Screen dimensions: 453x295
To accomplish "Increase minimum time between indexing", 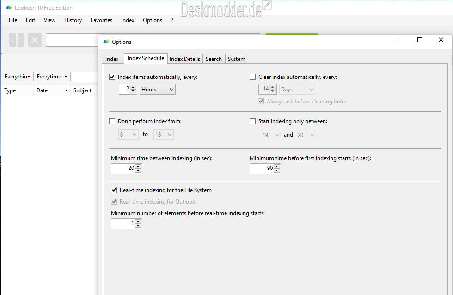I will tap(138, 167).
